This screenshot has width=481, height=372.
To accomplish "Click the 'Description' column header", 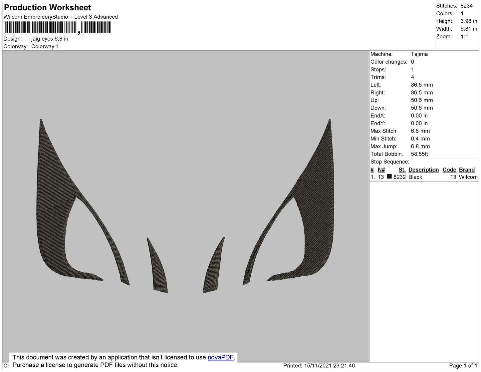I will click(424, 170).
